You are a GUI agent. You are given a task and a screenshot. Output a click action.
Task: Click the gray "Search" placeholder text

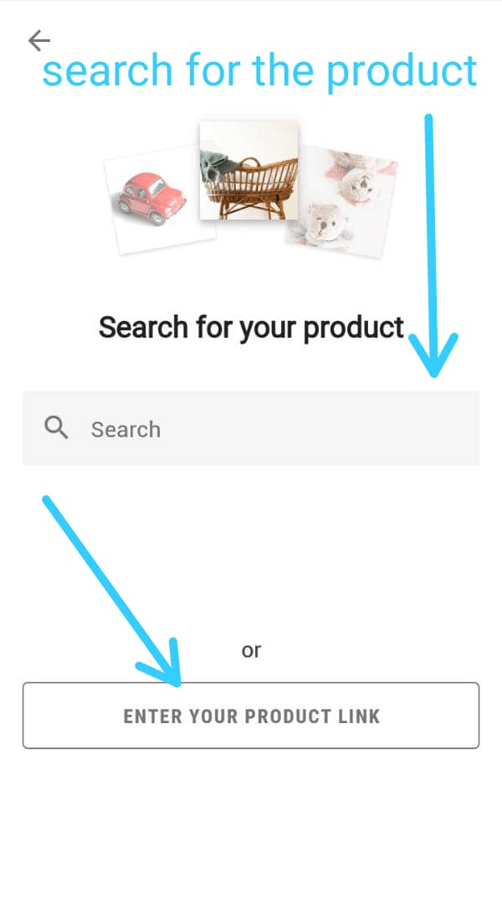(x=125, y=429)
